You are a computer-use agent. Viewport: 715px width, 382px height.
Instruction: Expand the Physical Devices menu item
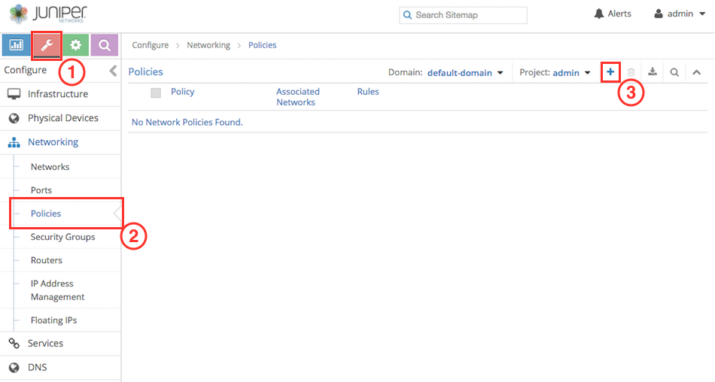(60, 119)
